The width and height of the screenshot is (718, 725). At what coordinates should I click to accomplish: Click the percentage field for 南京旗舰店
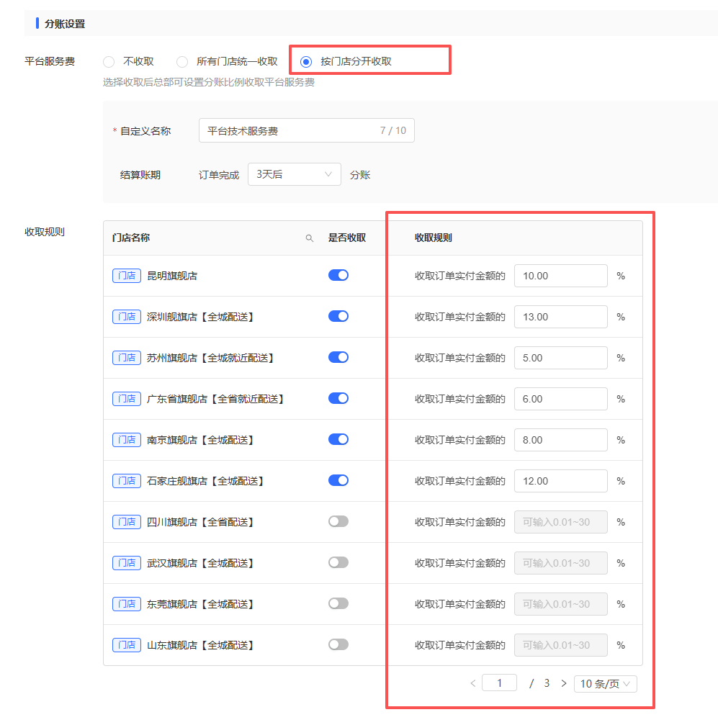(x=560, y=440)
